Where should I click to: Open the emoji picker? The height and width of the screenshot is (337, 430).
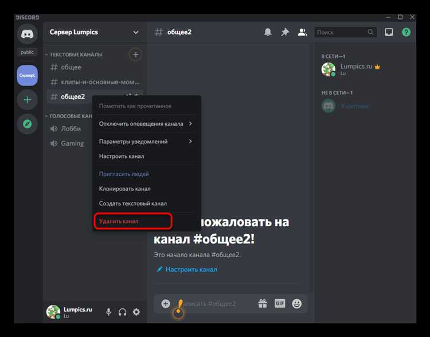tap(297, 304)
